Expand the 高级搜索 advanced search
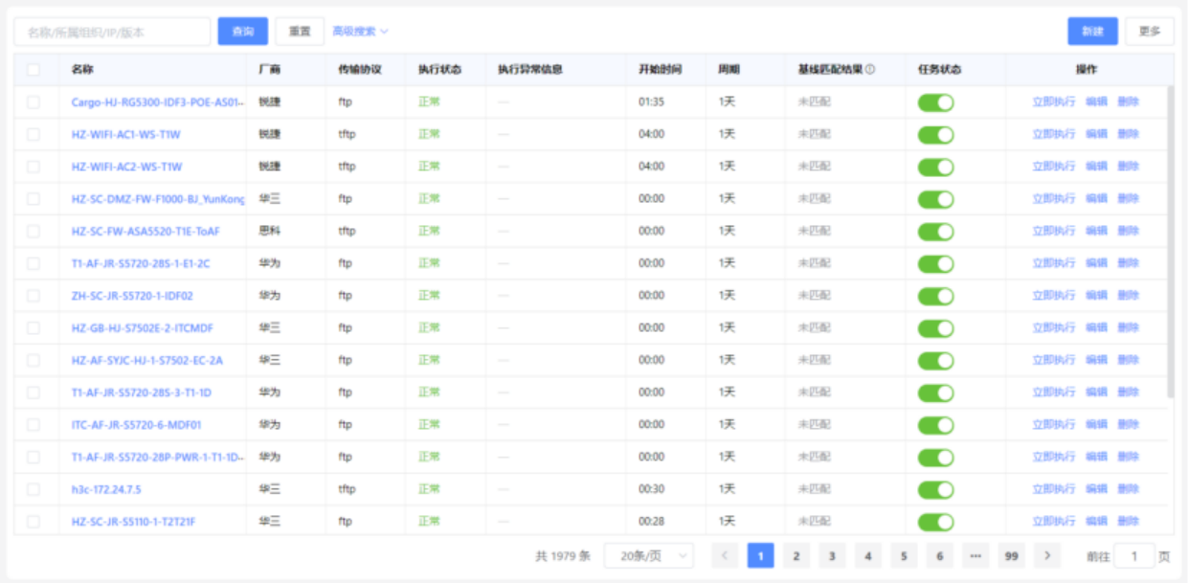 pyautogui.click(x=360, y=32)
